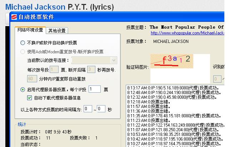This screenshot has width=244, height=147.
Task: Uncheck 自动下载代理服务器信息 checkbox
Action: [x=30, y=98]
